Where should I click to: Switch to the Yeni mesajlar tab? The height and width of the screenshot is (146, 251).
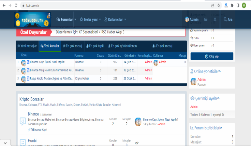(x=27, y=46)
